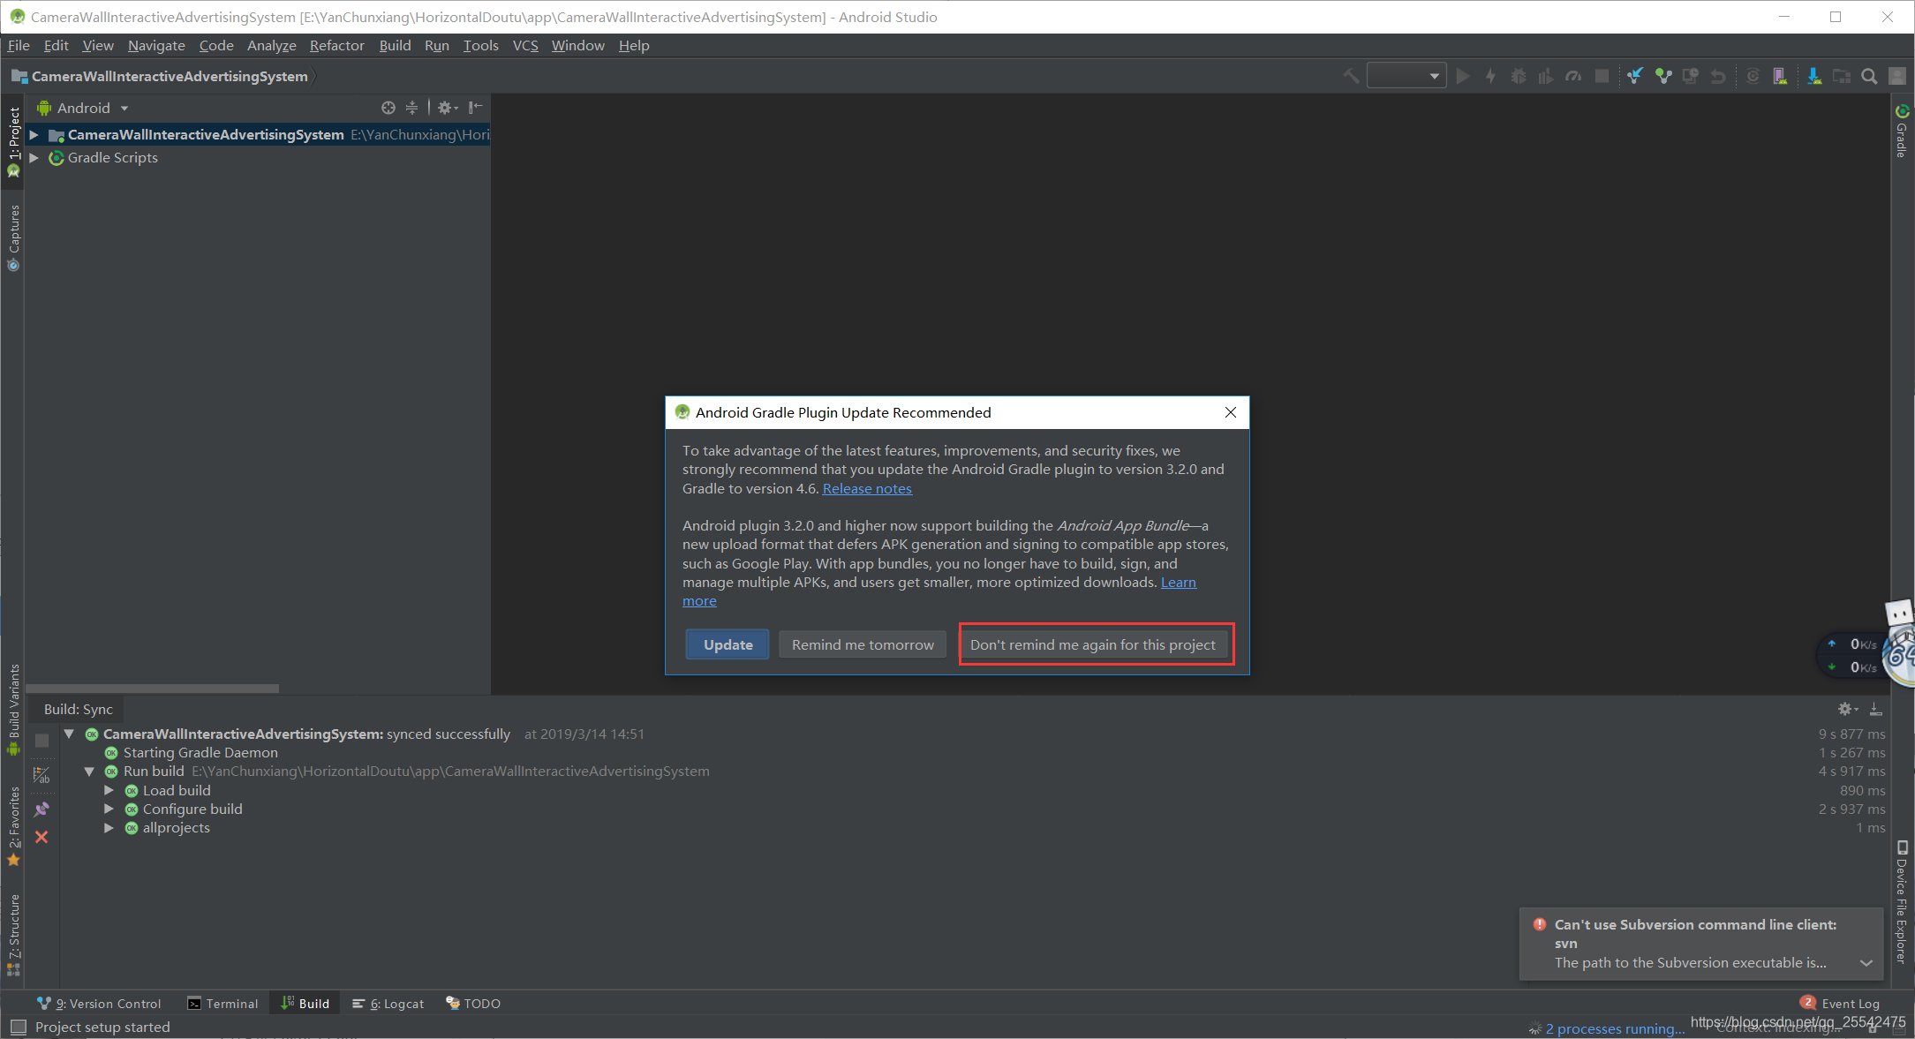
Task: Open the Build menu
Action: (395, 45)
